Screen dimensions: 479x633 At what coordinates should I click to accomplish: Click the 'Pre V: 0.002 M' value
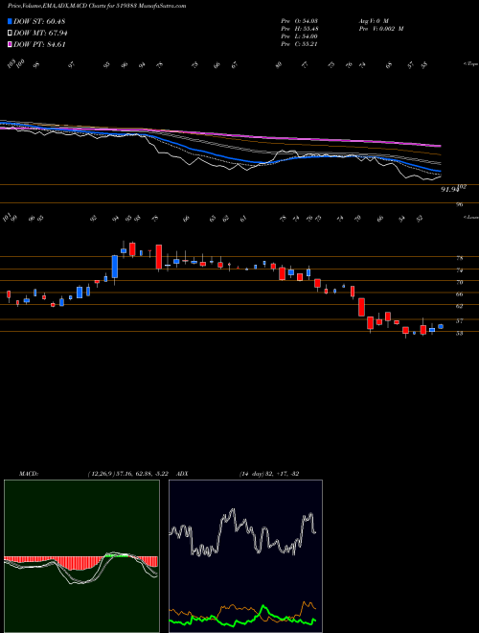380,29
